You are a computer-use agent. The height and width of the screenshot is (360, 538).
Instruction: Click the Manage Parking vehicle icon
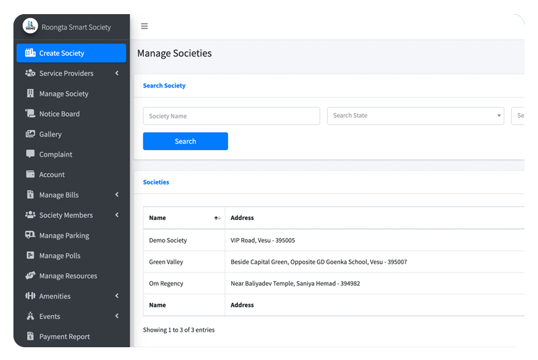[x=30, y=236]
